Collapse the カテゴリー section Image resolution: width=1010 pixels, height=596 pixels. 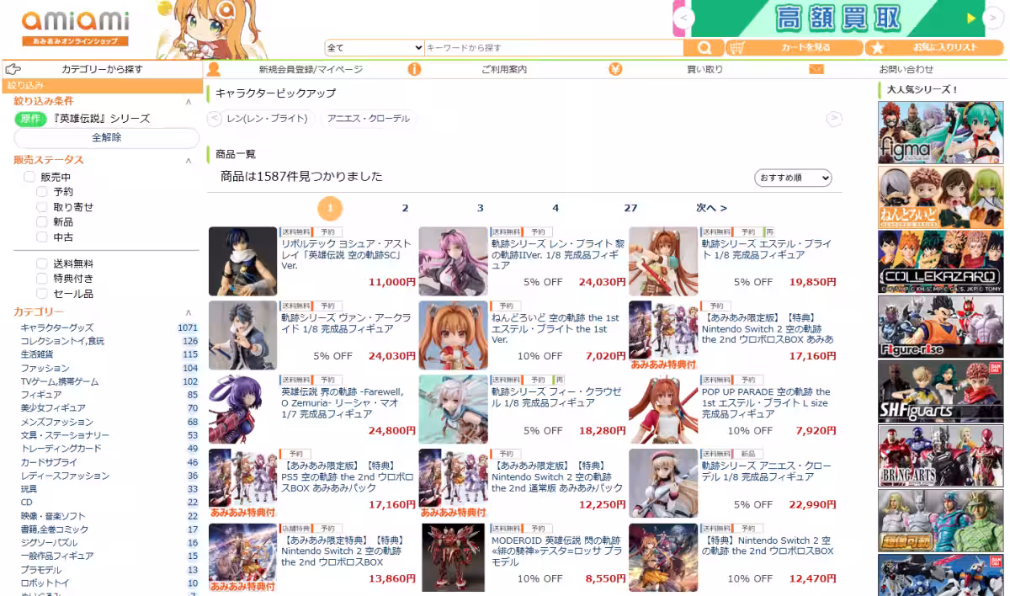pyautogui.click(x=189, y=312)
